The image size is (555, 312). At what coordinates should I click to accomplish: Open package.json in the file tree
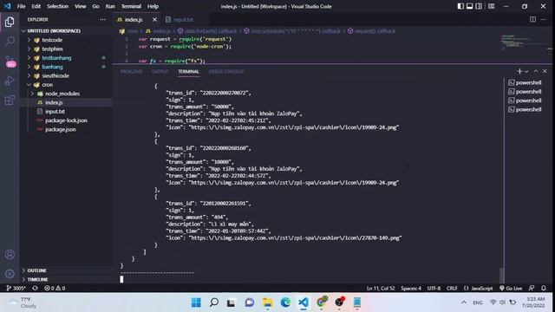coord(60,129)
